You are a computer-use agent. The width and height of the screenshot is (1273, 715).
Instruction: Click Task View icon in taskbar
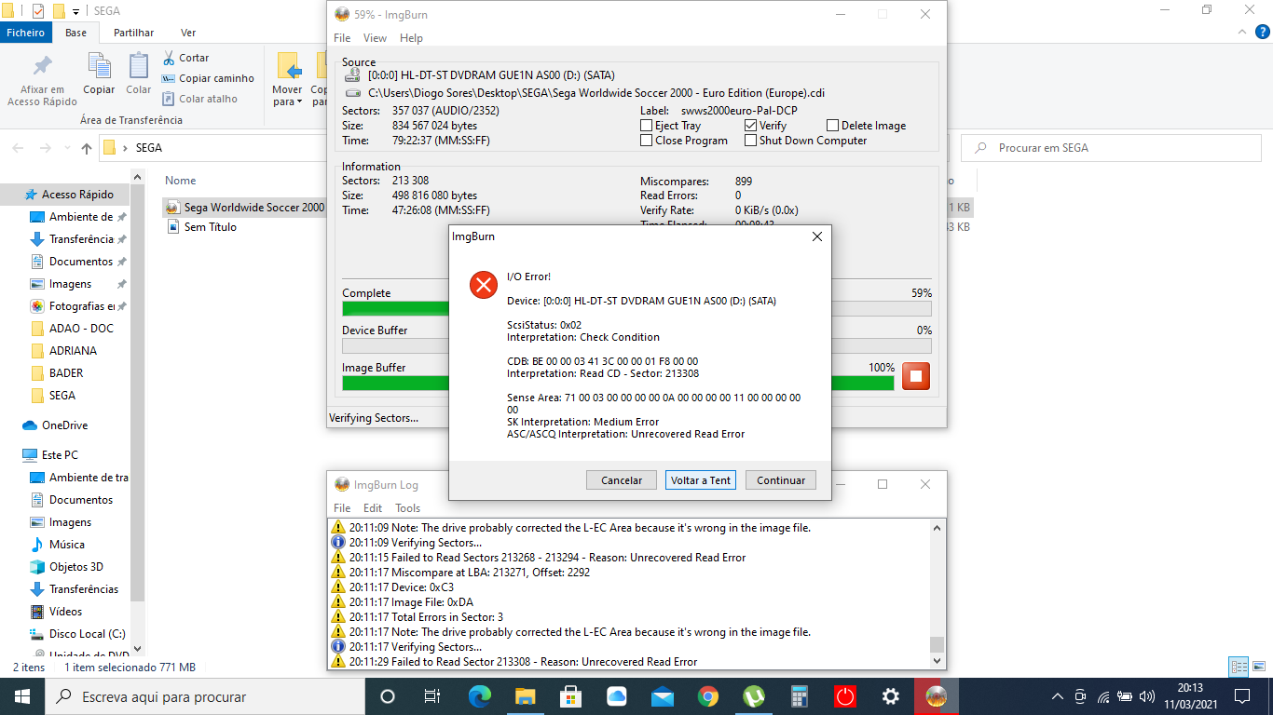(432, 696)
